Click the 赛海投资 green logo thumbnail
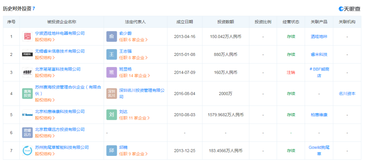Image resolution: width=366 pixels, height=165 pixels. point(27,93)
